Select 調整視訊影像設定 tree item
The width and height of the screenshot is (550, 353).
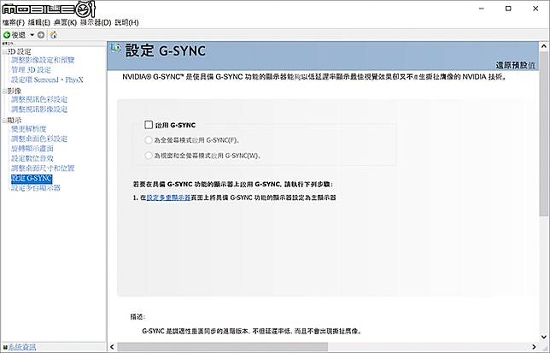pos(39,109)
